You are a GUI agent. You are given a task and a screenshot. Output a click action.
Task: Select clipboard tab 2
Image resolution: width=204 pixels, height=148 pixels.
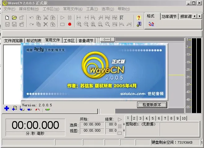(x=134, y=118)
